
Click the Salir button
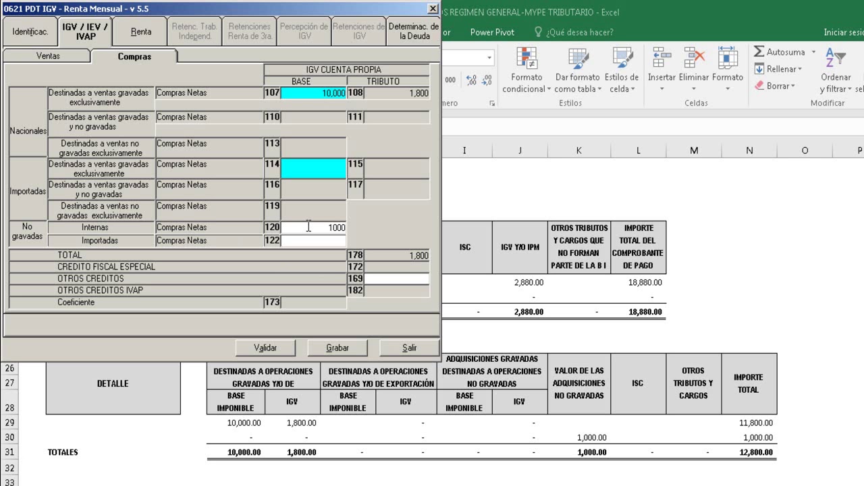[410, 348]
